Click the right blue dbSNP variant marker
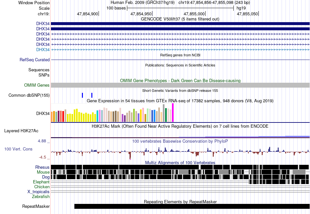Image resolution: width=310 pixels, height=214 pixels. 92,95
